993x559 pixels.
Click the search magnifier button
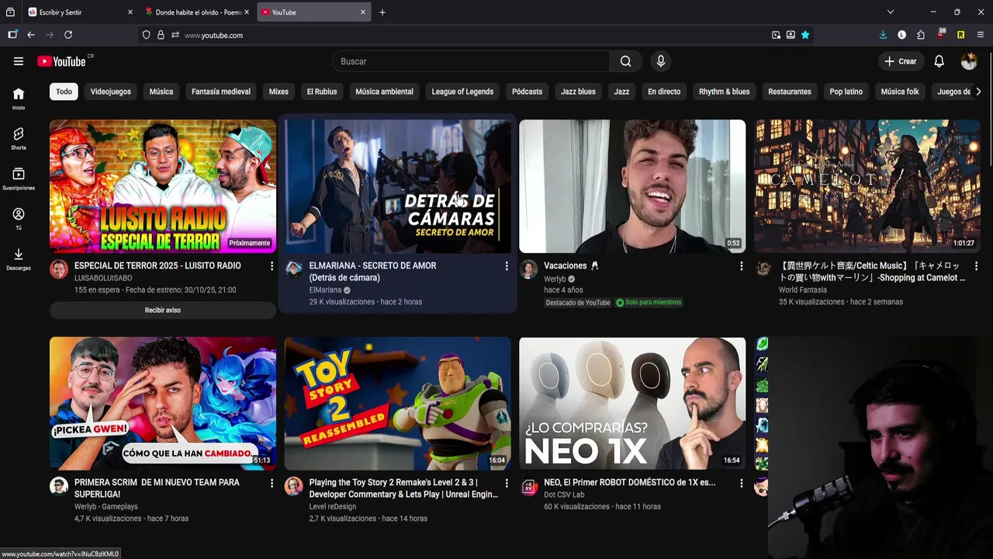[625, 61]
